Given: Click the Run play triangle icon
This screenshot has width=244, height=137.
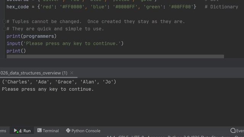Looking at the screenshot, I should [x=15, y=130].
